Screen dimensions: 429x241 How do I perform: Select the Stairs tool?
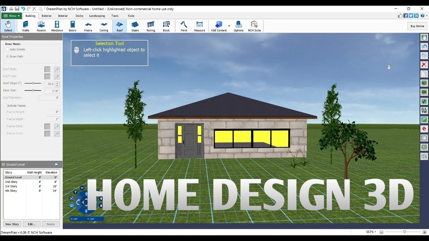click(135, 26)
